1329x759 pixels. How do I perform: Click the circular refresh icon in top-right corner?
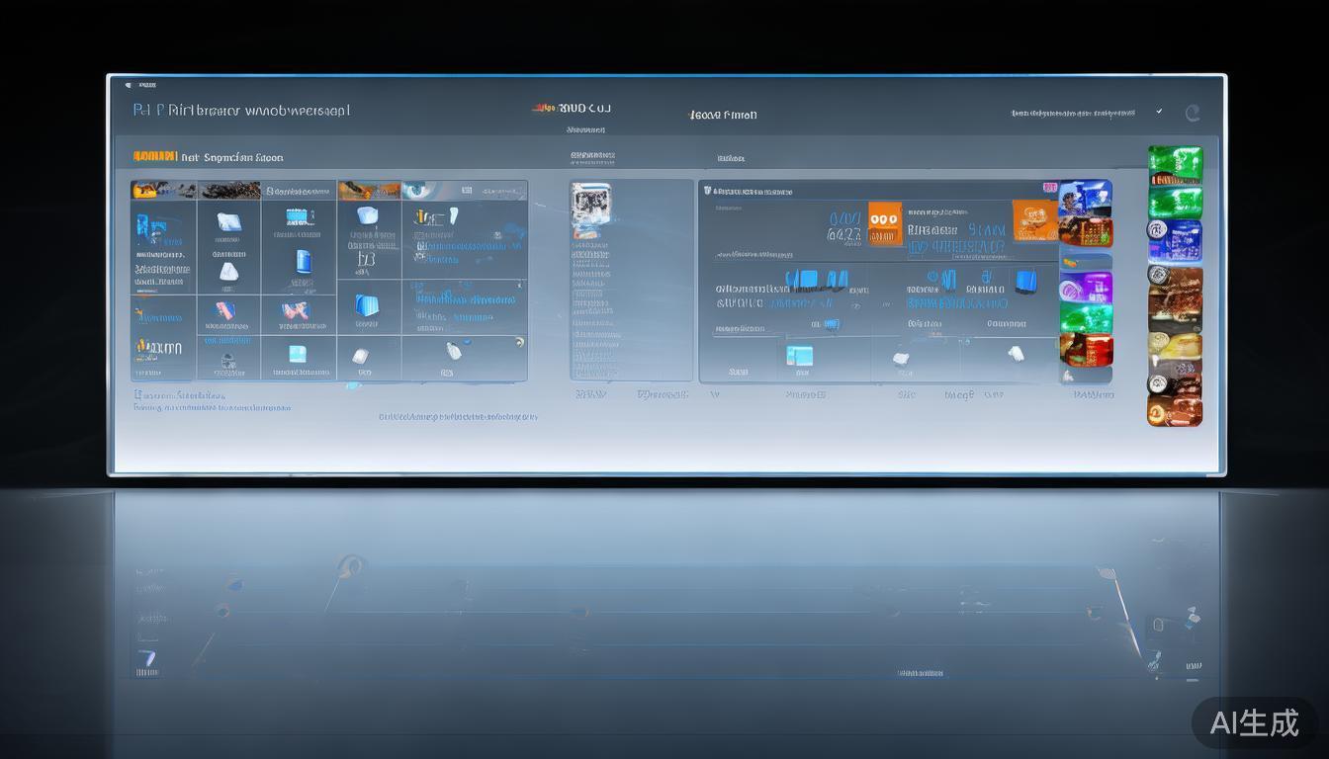tap(1193, 114)
